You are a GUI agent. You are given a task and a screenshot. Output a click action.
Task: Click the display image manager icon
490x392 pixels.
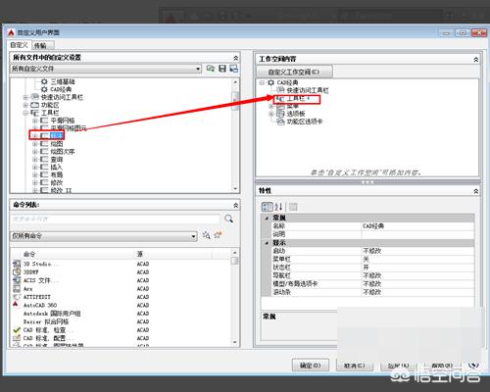coord(234,69)
